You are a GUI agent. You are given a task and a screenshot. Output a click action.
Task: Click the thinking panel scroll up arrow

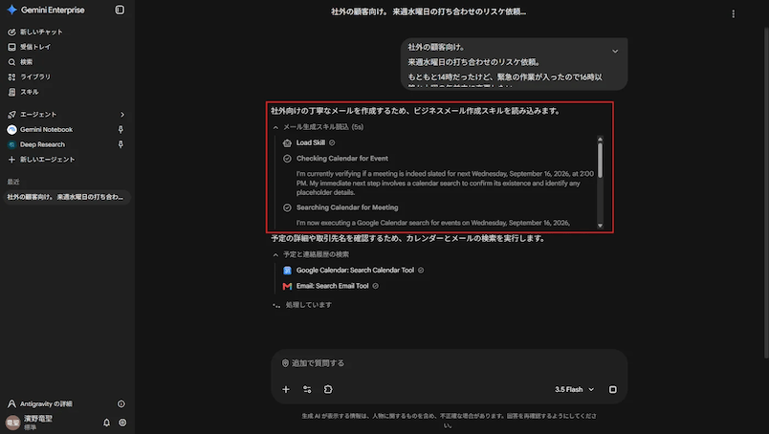600,140
